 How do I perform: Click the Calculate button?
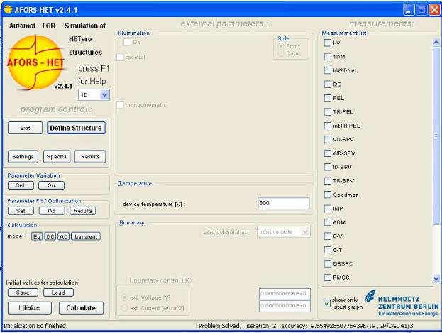(81, 308)
